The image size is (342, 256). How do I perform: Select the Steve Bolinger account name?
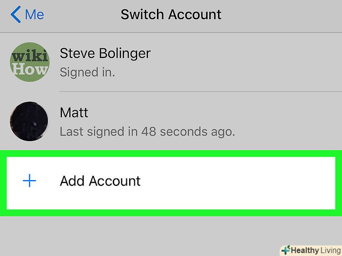pyautogui.click(x=105, y=53)
